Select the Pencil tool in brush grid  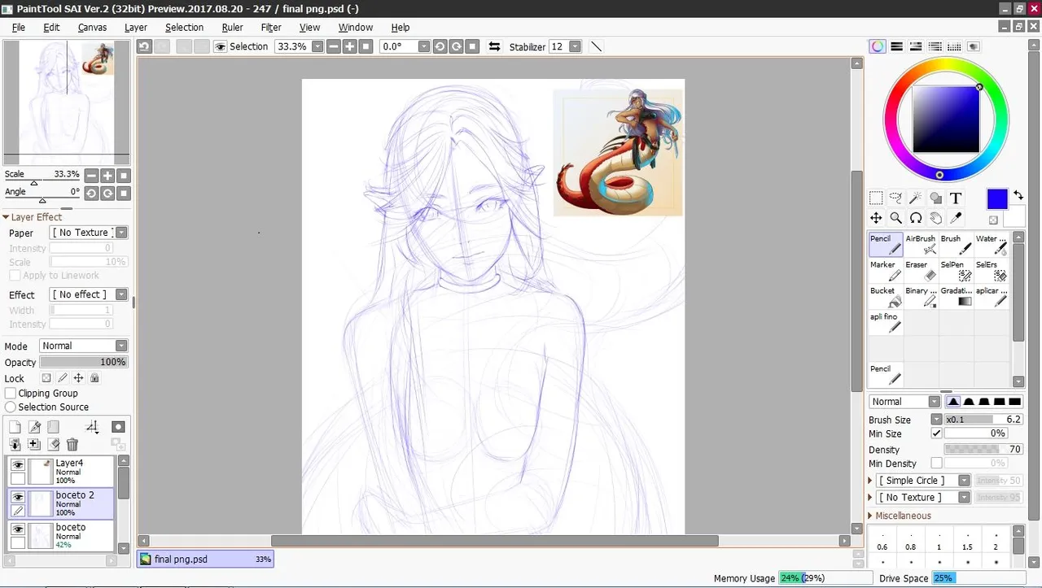886,245
